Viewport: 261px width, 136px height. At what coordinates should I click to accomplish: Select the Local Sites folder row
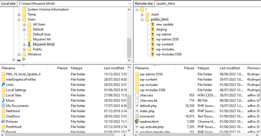pyautogui.click(x=64, y=95)
